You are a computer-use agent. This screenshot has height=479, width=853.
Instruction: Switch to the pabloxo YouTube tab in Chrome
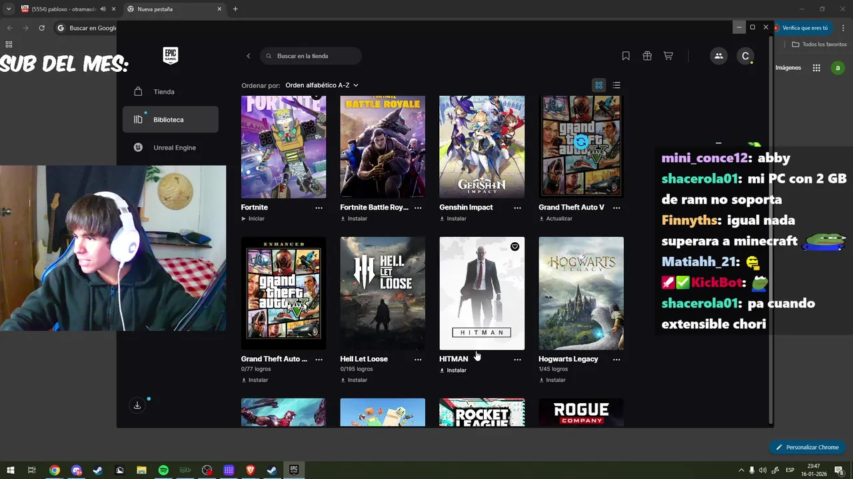65,9
